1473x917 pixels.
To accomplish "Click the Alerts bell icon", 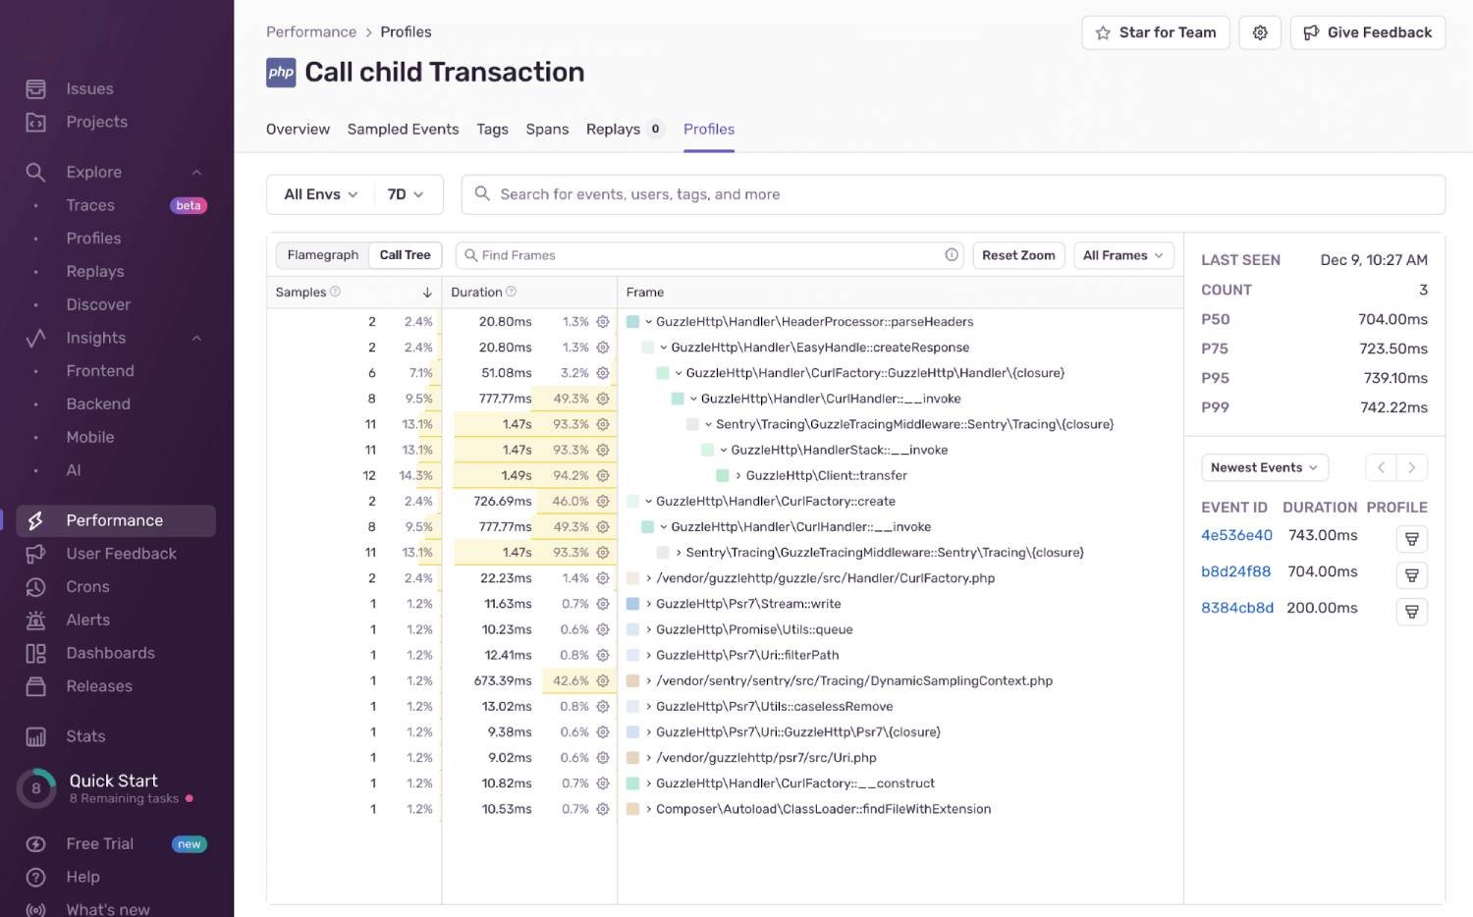I will (x=35, y=620).
